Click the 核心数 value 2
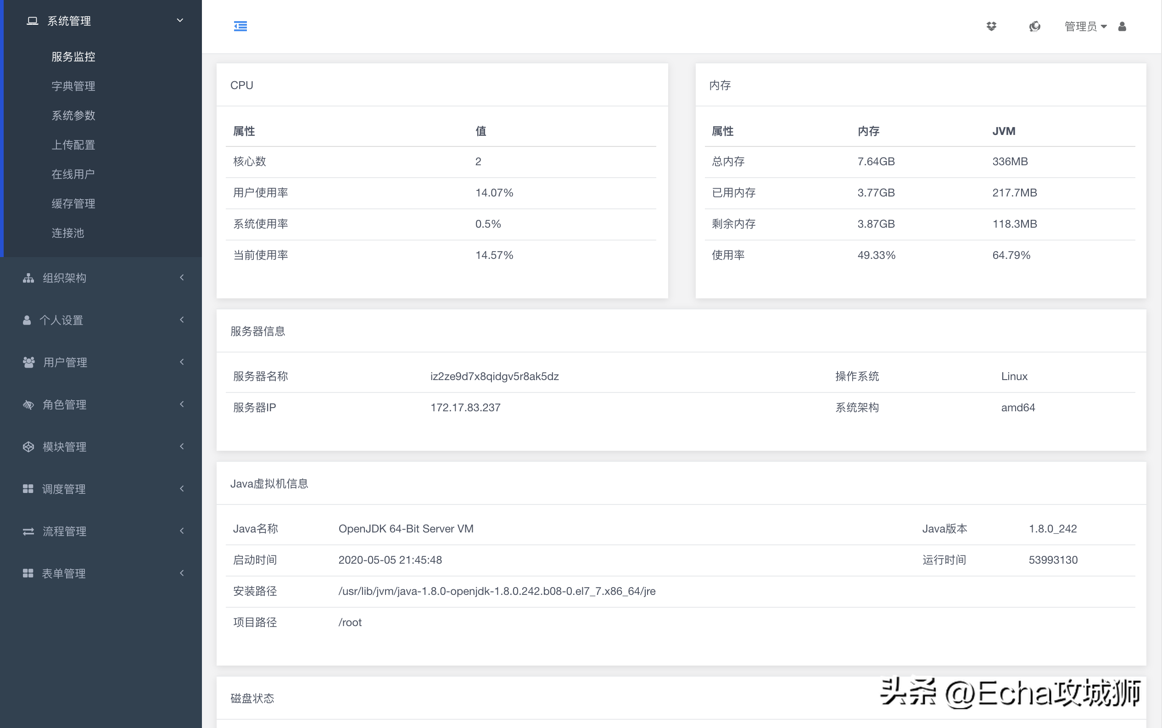The height and width of the screenshot is (728, 1162). pyautogui.click(x=478, y=161)
